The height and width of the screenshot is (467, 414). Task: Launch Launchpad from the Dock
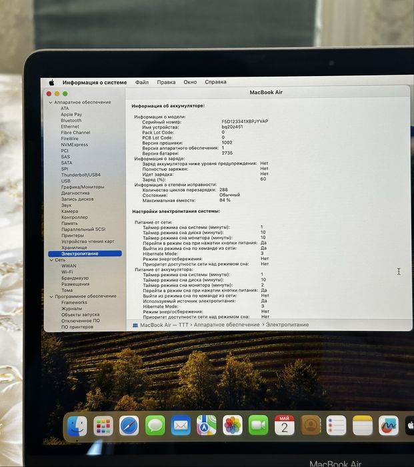point(103,426)
